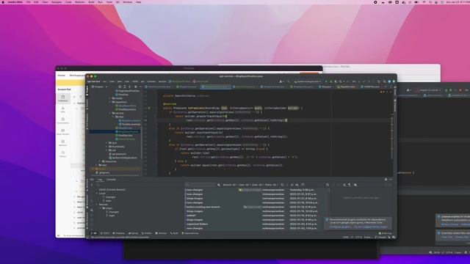This screenshot has height=264, width=470.
Task: Select the local main branch
Action: 109,201
